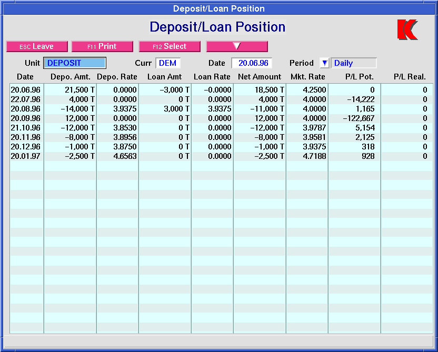Click the F11 Print button

(102, 46)
